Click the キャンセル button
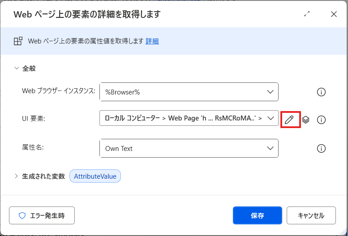348x236 pixels. coord(311,215)
